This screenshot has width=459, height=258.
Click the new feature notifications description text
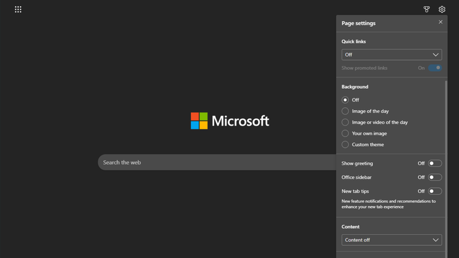pyautogui.click(x=388, y=204)
